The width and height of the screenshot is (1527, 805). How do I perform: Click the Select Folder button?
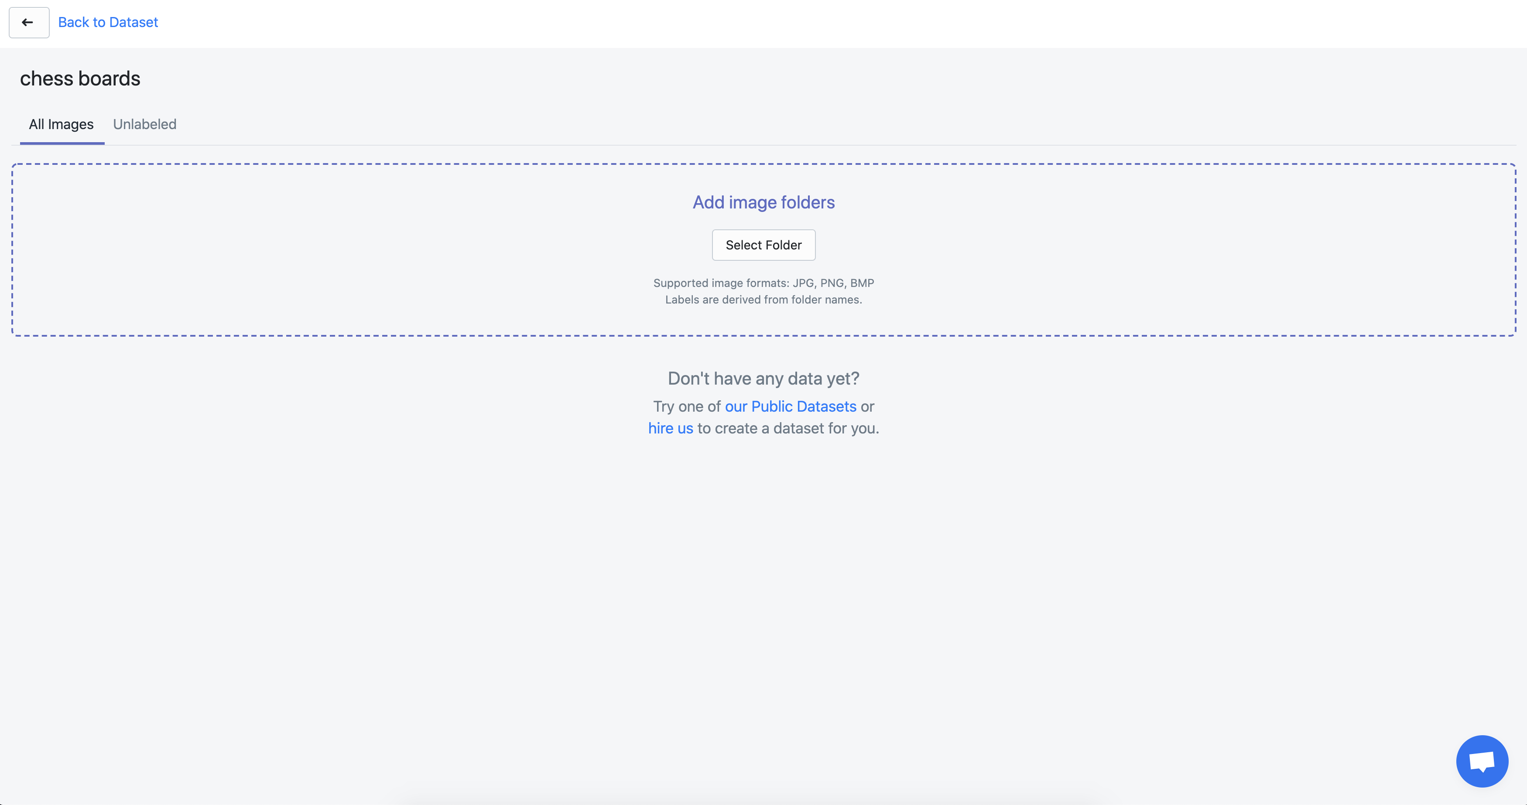[x=763, y=245]
